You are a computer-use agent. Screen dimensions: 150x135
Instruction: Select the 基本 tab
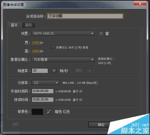[14, 25]
